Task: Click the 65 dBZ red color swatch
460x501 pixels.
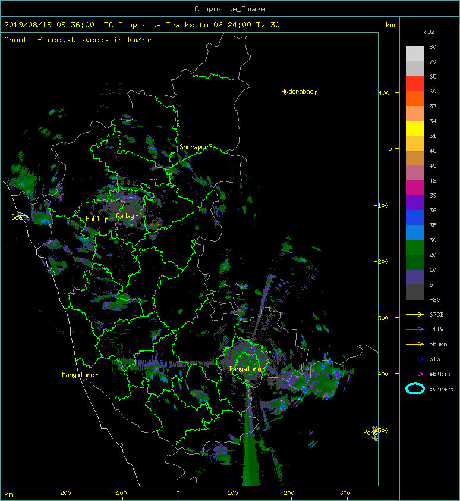Action: point(415,83)
